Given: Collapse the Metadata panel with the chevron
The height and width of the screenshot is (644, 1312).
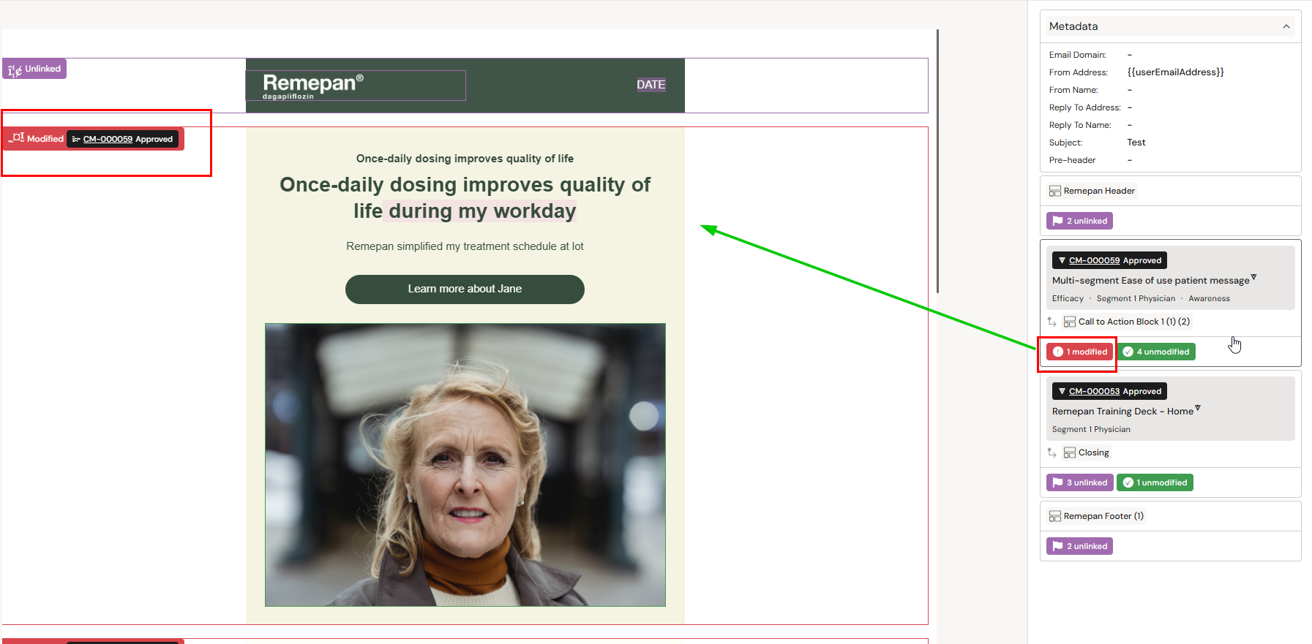Looking at the screenshot, I should point(1286,26).
